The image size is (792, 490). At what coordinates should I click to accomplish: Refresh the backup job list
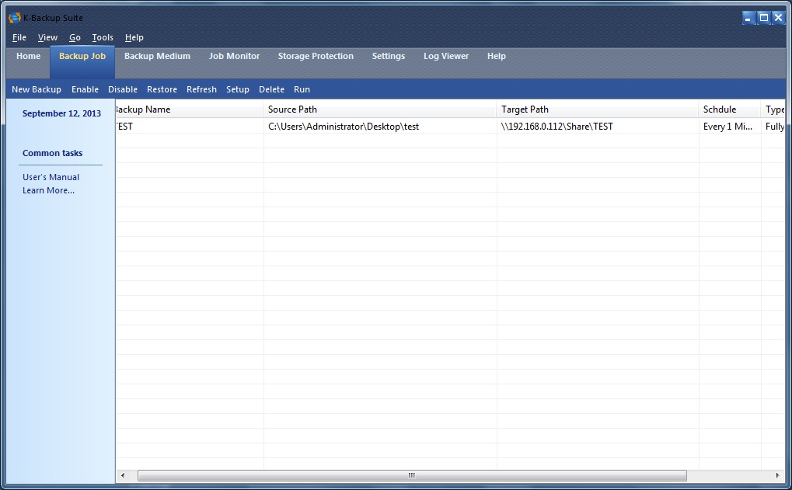[201, 89]
